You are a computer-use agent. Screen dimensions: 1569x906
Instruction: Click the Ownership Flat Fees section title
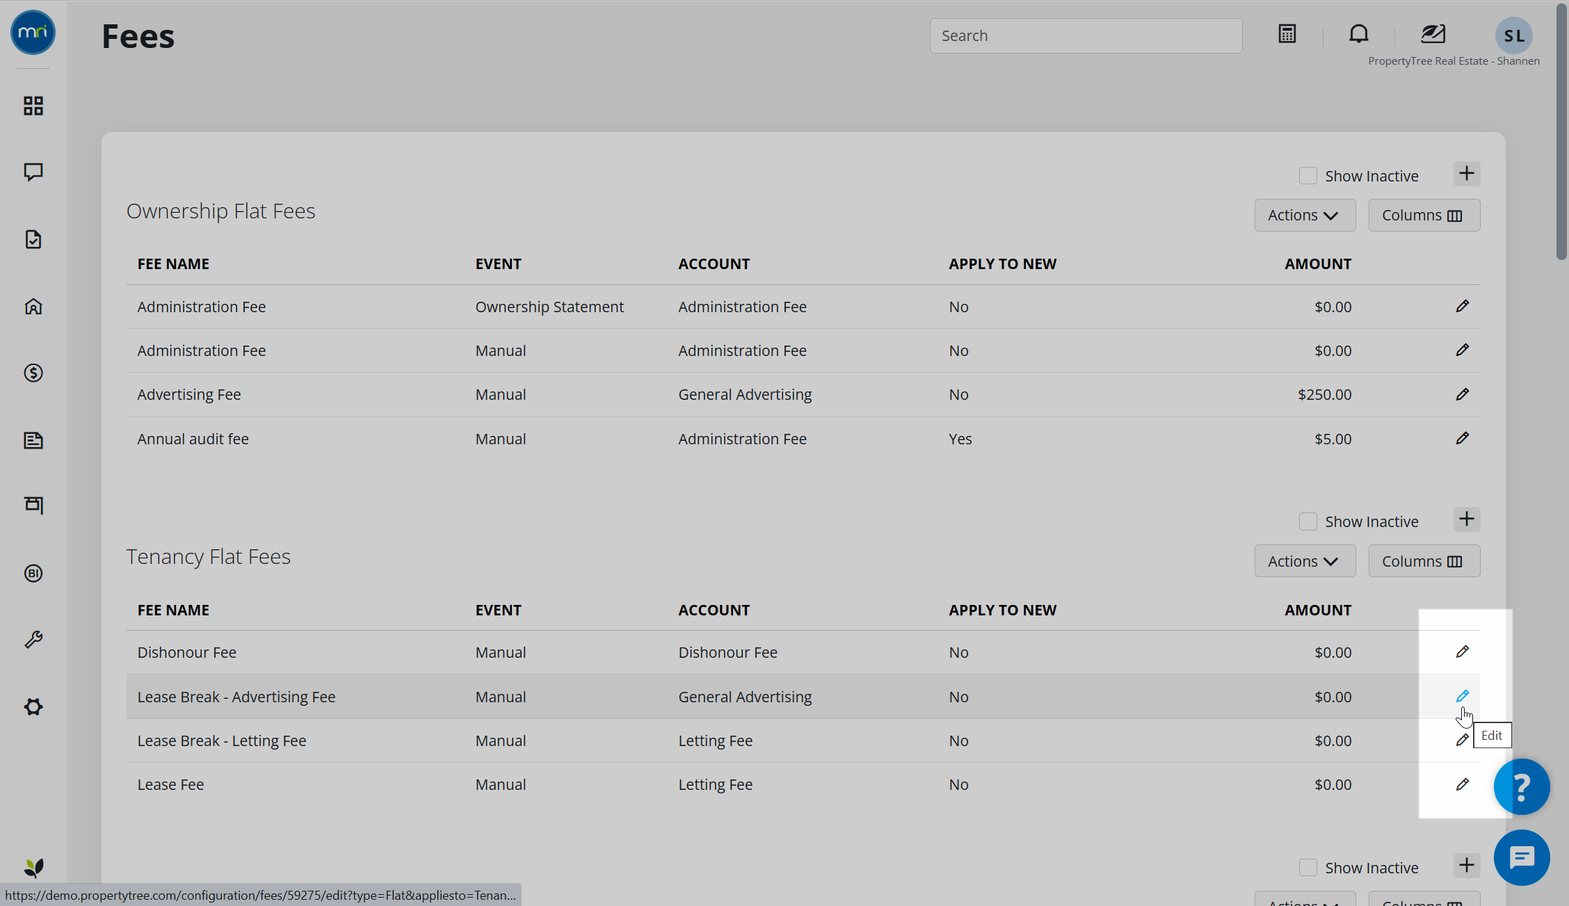220,211
